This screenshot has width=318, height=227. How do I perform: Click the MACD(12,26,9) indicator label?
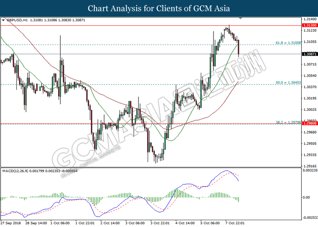[15, 171]
